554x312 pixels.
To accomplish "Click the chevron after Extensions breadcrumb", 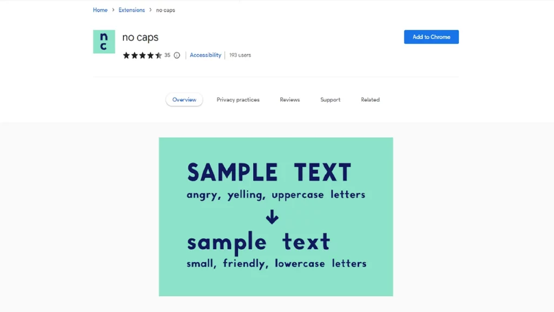I will [150, 10].
